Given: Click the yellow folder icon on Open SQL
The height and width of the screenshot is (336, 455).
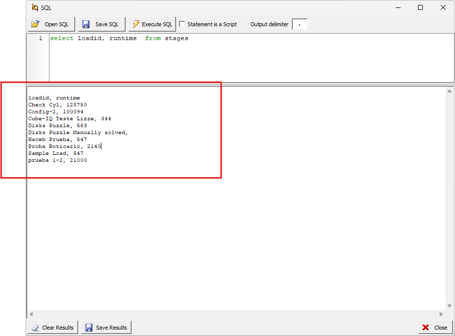Looking at the screenshot, I should coord(36,24).
